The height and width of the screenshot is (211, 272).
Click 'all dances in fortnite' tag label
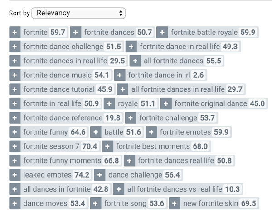(x=57, y=189)
